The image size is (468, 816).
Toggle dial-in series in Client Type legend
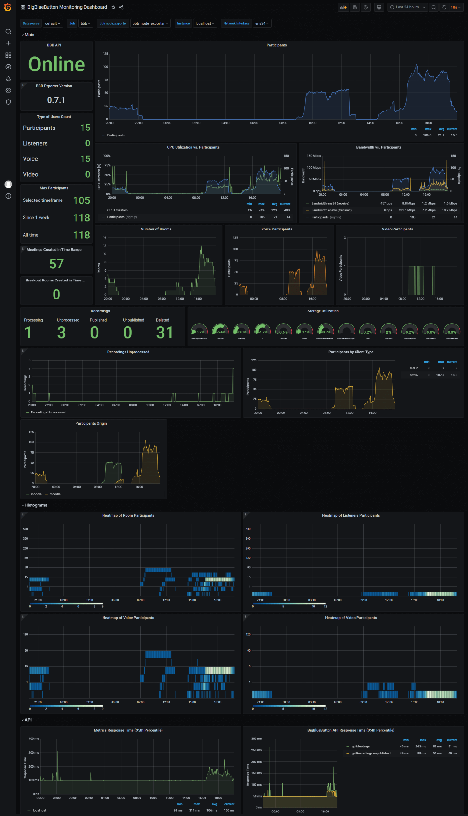click(414, 368)
